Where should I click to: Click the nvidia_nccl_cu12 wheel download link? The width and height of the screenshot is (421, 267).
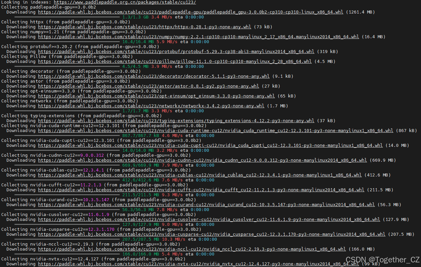tap(192, 249)
